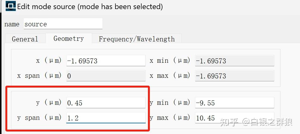The height and width of the screenshot is (134, 300).
Task: Focus the x (μm) input field
Action: tap(106, 61)
